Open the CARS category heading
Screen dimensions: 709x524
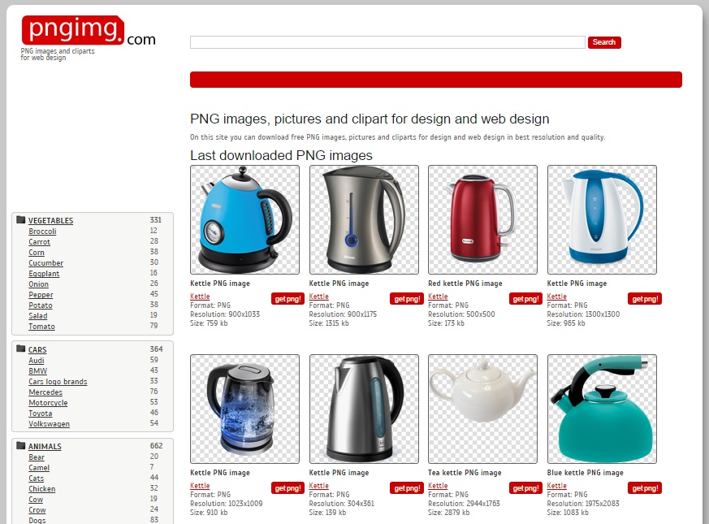click(x=37, y=350)
